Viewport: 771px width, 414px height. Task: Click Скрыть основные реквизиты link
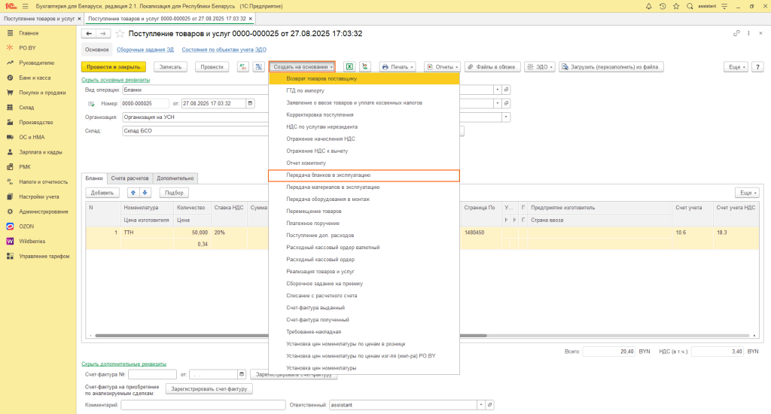(115, 80)
